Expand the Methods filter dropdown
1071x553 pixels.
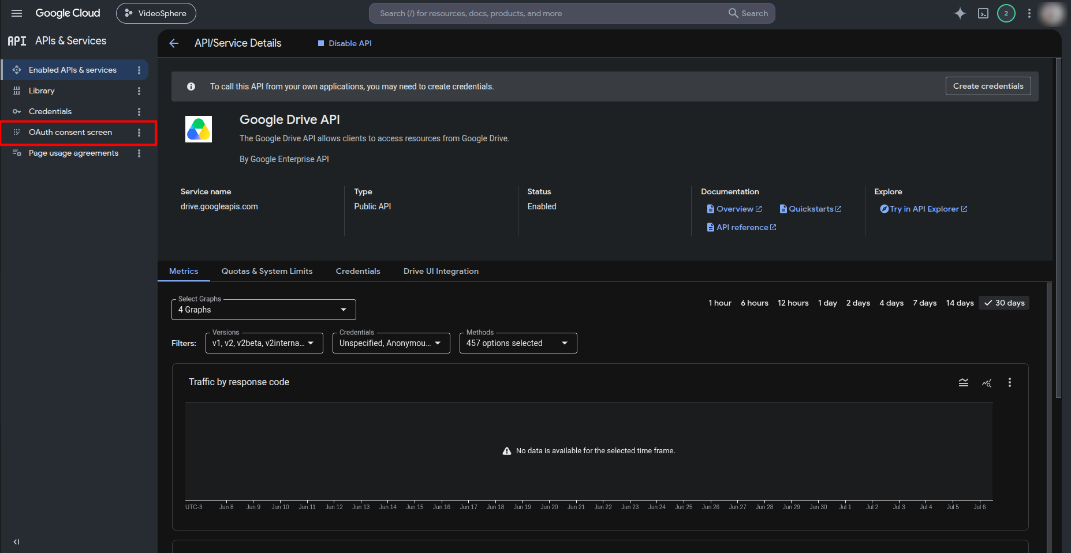(x=518, y=343)
